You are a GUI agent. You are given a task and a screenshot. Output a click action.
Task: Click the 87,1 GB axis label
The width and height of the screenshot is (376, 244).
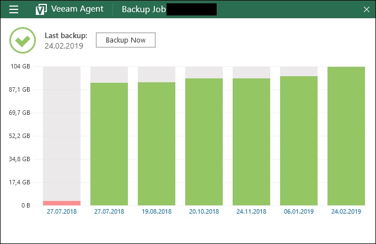pos(19,89)
